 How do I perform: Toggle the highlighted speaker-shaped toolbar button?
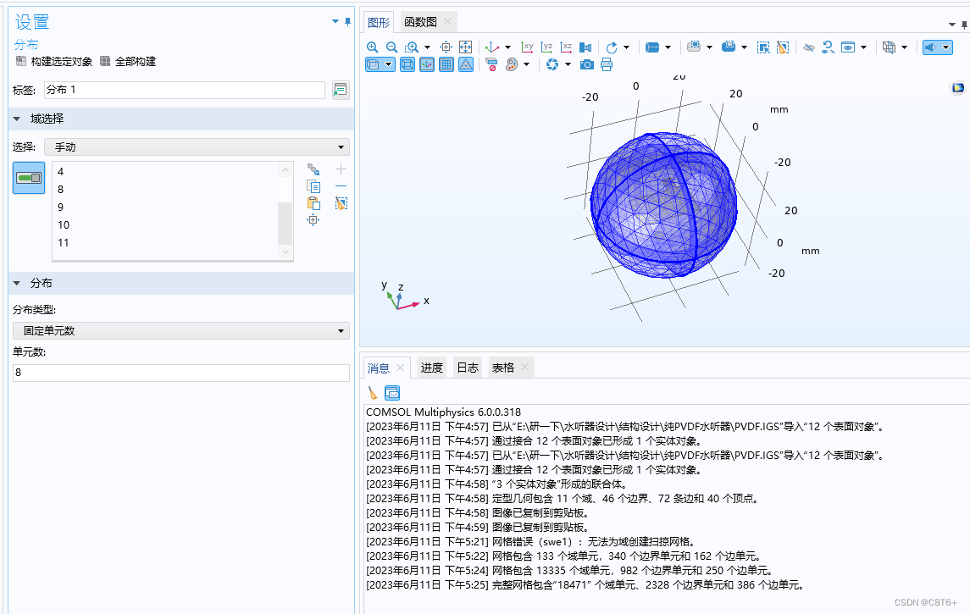[x=937, y=47]
